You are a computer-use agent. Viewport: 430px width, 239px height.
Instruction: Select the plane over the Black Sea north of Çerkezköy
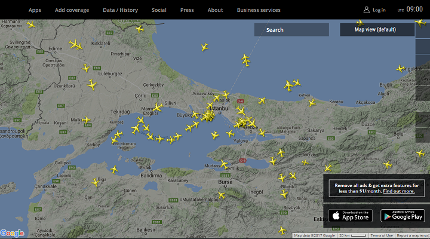click(205, 47)
